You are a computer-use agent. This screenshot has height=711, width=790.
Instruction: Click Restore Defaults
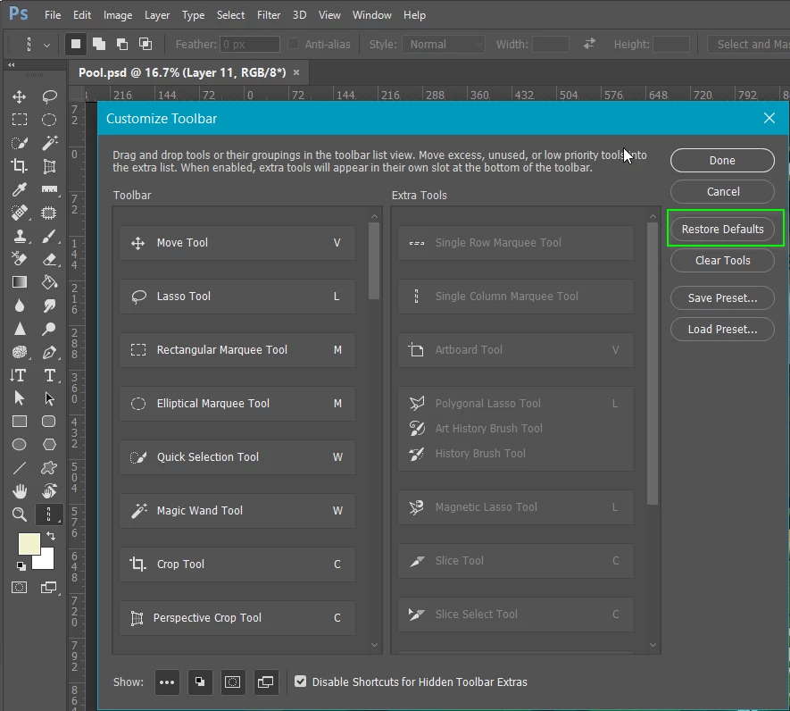pos(722,229)
